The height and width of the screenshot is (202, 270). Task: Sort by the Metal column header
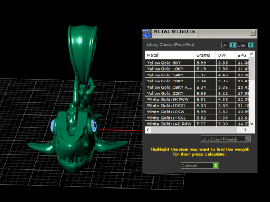(x=169, y=55)
